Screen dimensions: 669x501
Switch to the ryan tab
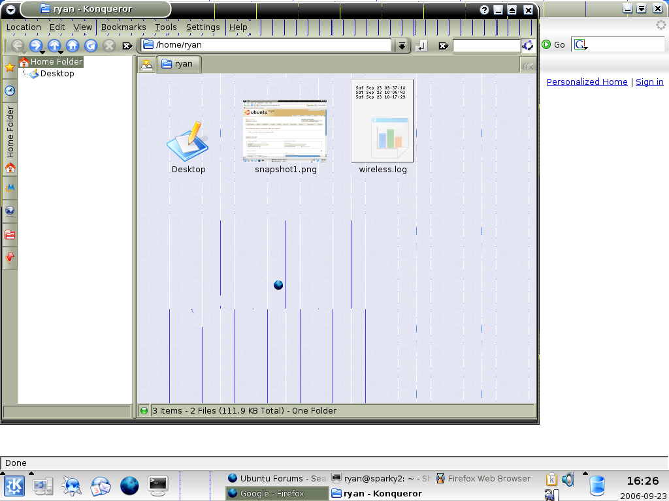(178, 64)
